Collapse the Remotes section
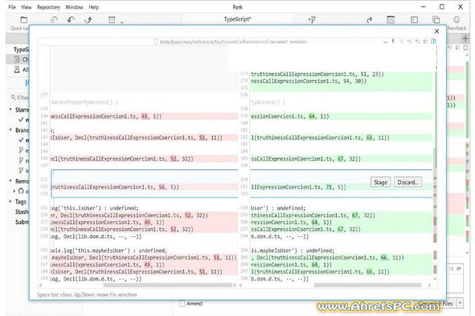475x316 pixels. pos(11,180)
